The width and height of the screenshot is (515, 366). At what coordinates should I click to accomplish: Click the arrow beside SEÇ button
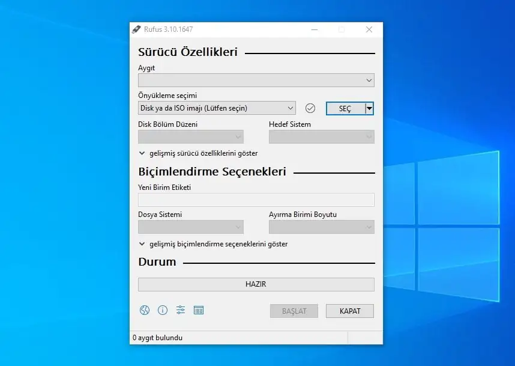coord(369,108)
